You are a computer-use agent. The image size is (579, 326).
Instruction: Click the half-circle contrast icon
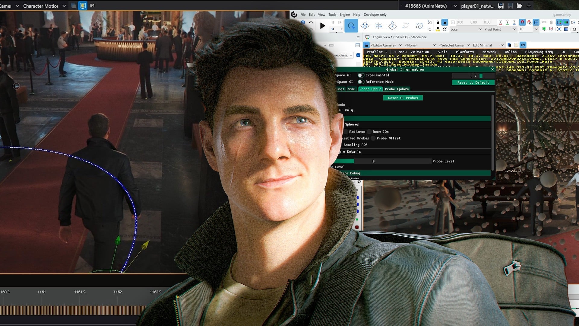tap(574, 29)
